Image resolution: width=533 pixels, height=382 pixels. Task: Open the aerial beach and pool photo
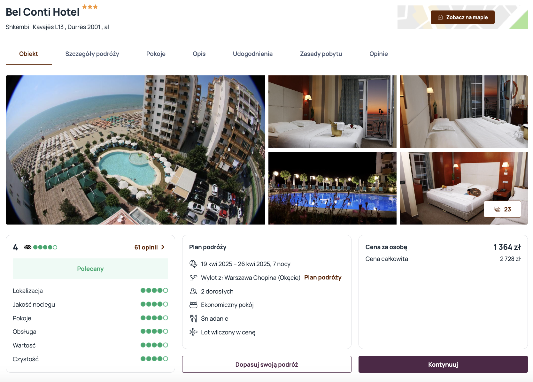[135, 150]
